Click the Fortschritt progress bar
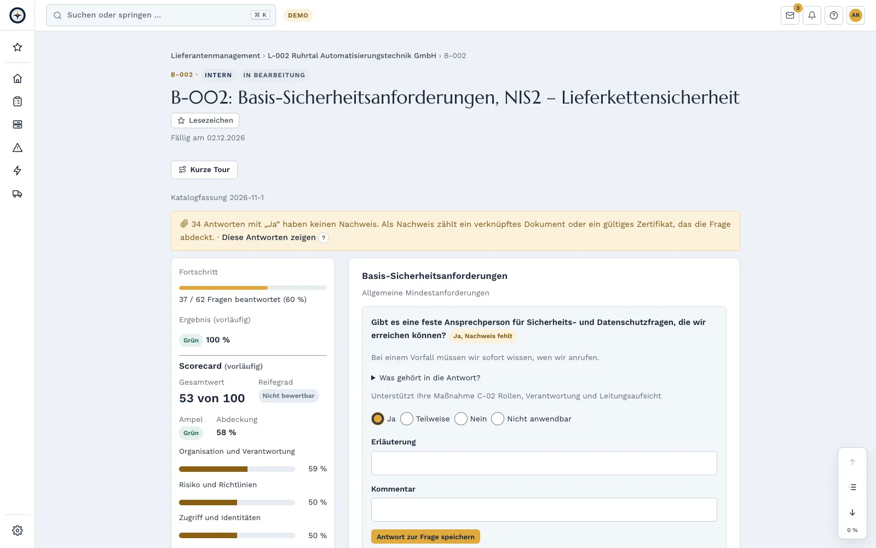 click(253, 288)
